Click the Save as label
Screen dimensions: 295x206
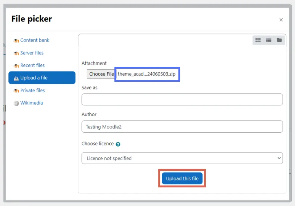click(x=90, y=88)
